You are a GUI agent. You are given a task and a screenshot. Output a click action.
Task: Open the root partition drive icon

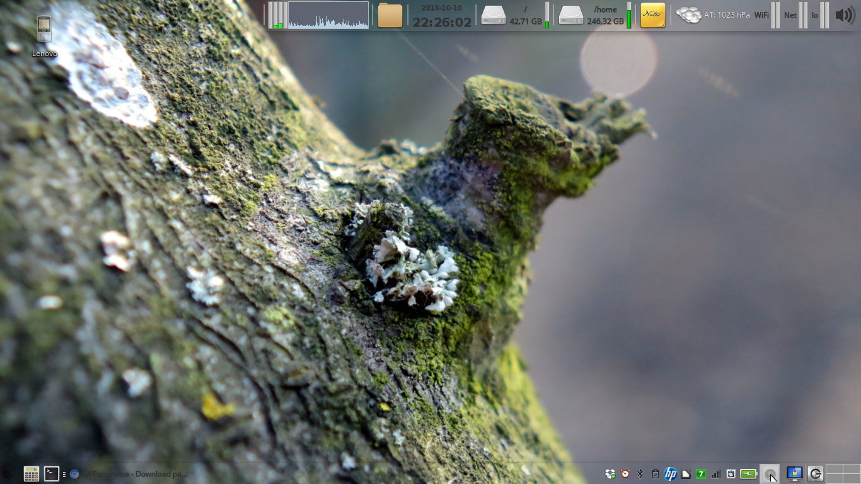pos(494,15)
